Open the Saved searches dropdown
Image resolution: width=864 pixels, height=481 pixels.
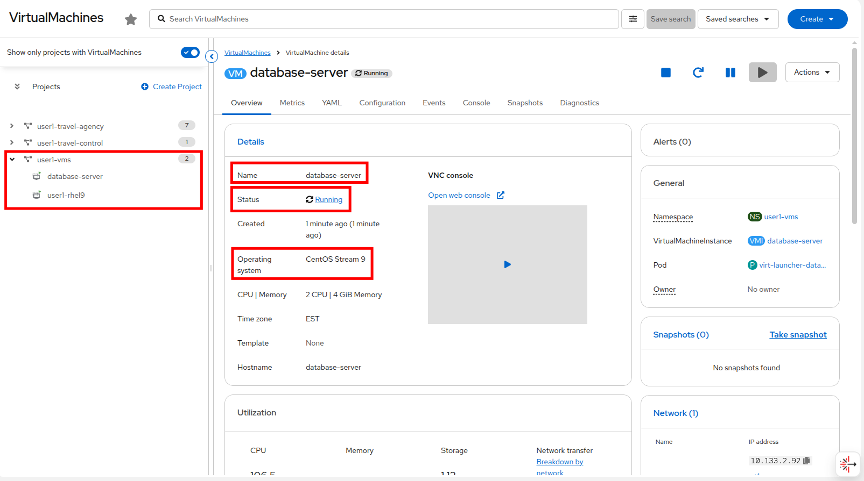[x=737, y=19]
